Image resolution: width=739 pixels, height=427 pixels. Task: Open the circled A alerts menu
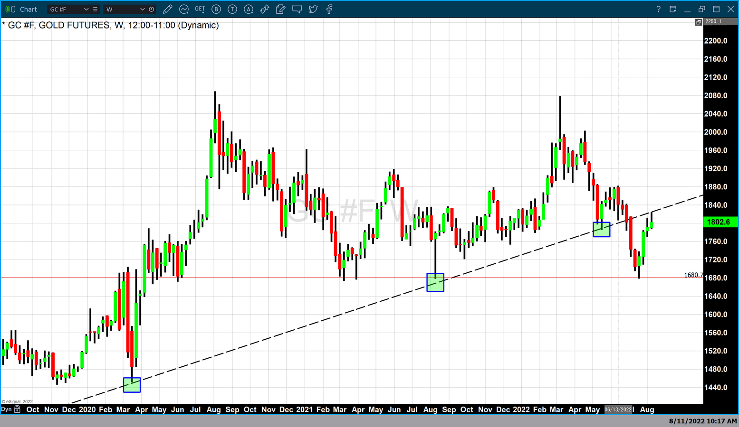pos(249,9)
